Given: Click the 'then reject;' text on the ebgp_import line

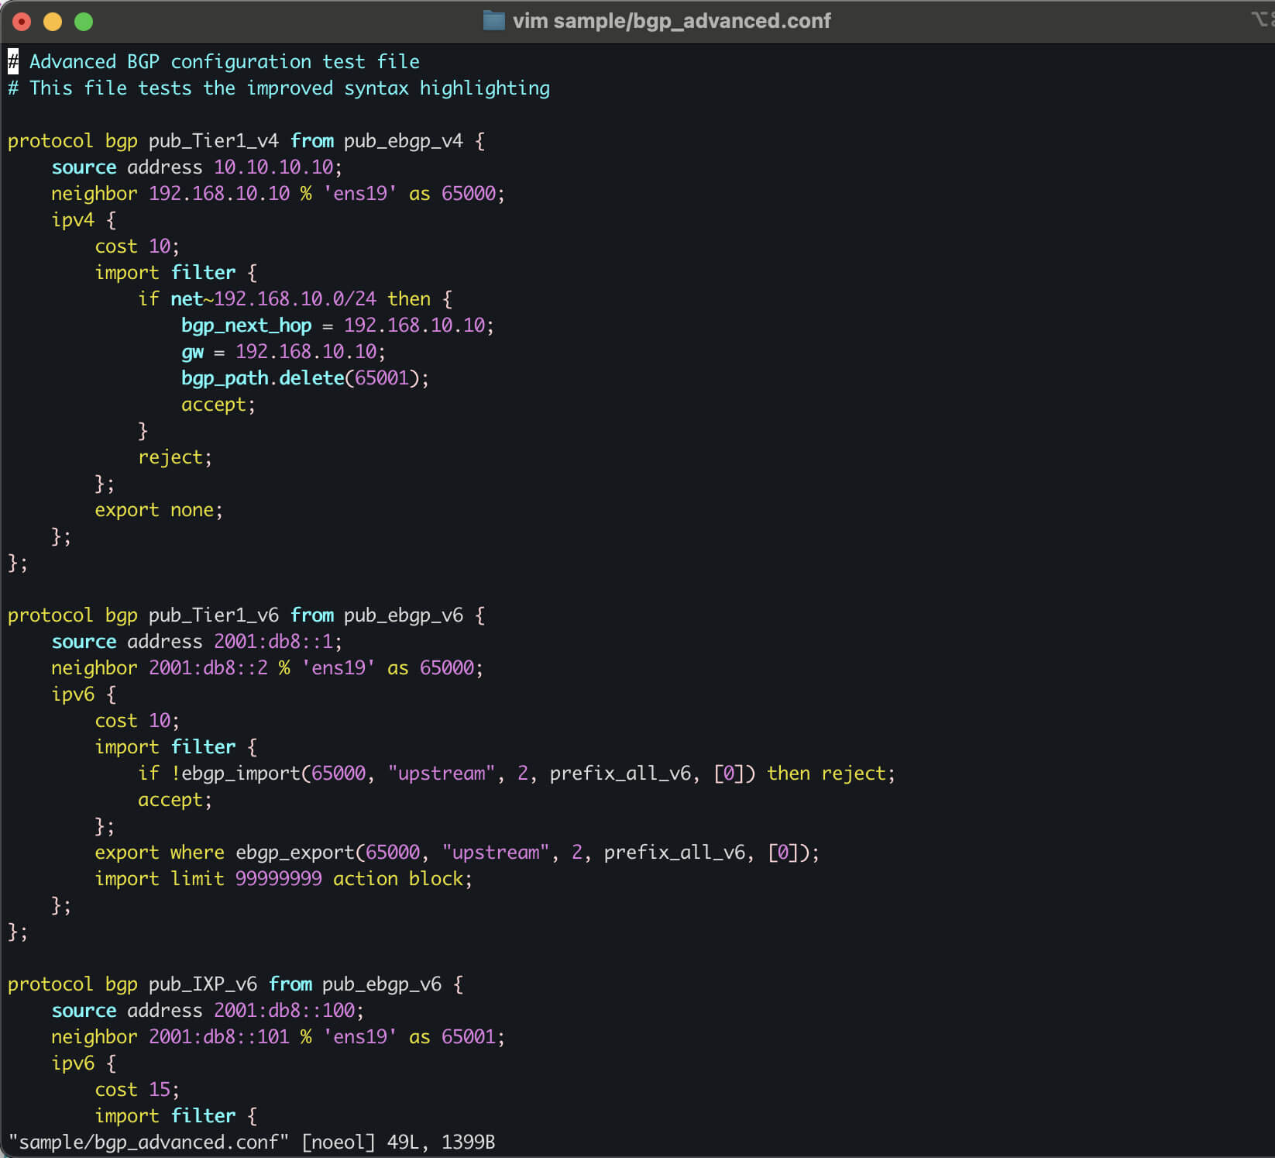Looking at the screenshot, I should click(x=831, y=774).
